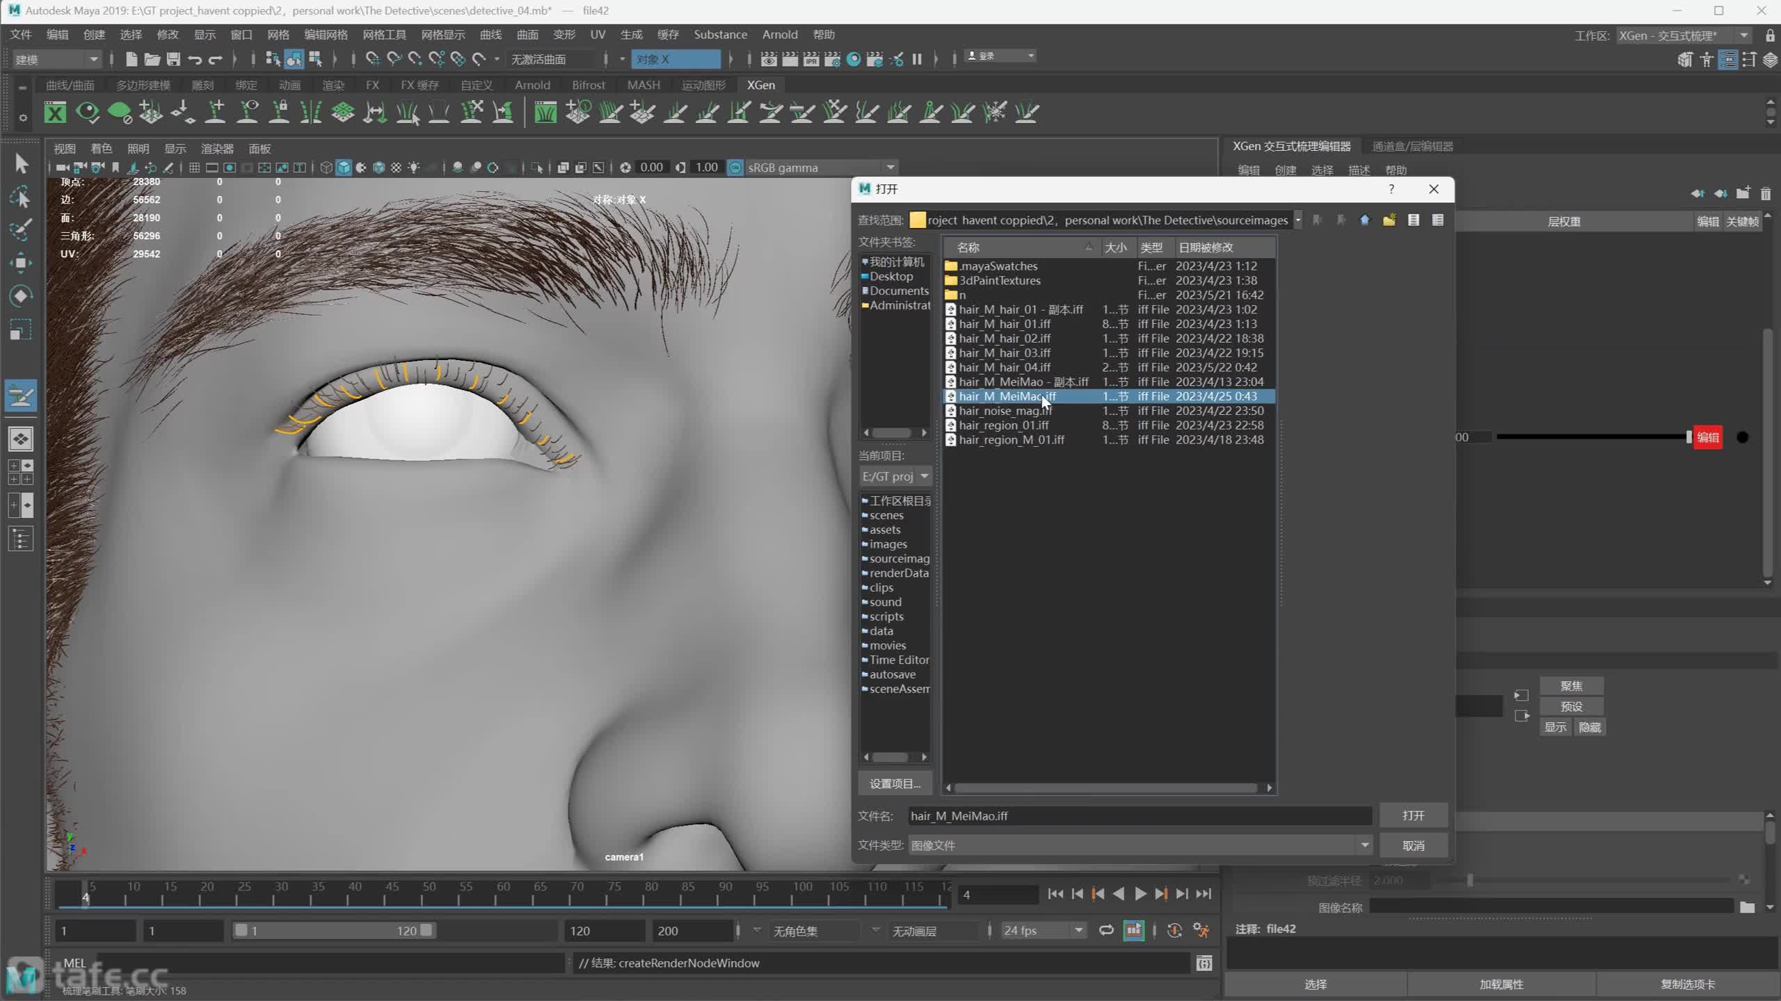Screen dimensions: 1781x1001
Task: Switch dialog to list view icon
Action: 1414,220
